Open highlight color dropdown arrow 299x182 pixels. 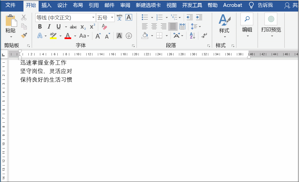[x=60, y=36]
